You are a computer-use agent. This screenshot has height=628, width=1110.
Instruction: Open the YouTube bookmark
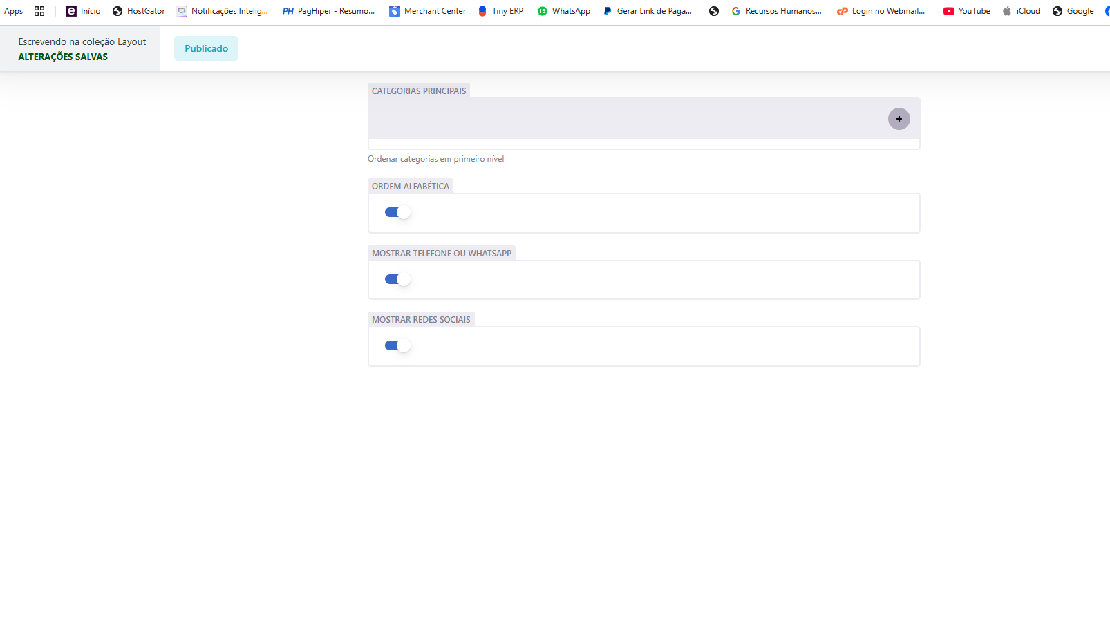[x=966, y=11]
